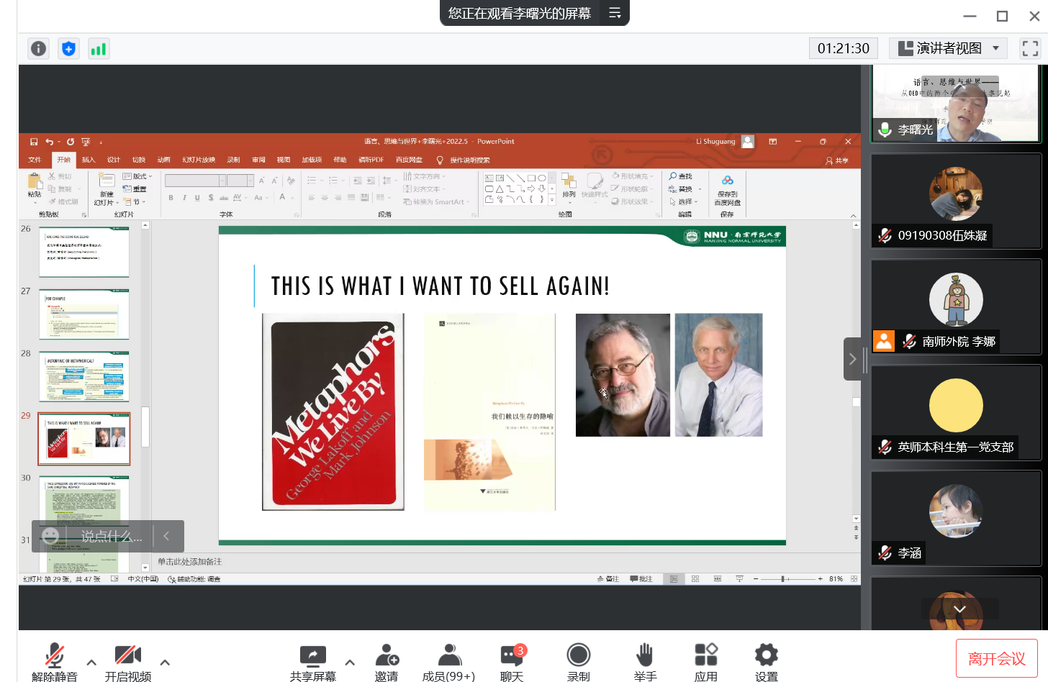Open the 共享屏幕 share screen option
The height and width of the screenshot is (682, 1048).
click(312, 661)
